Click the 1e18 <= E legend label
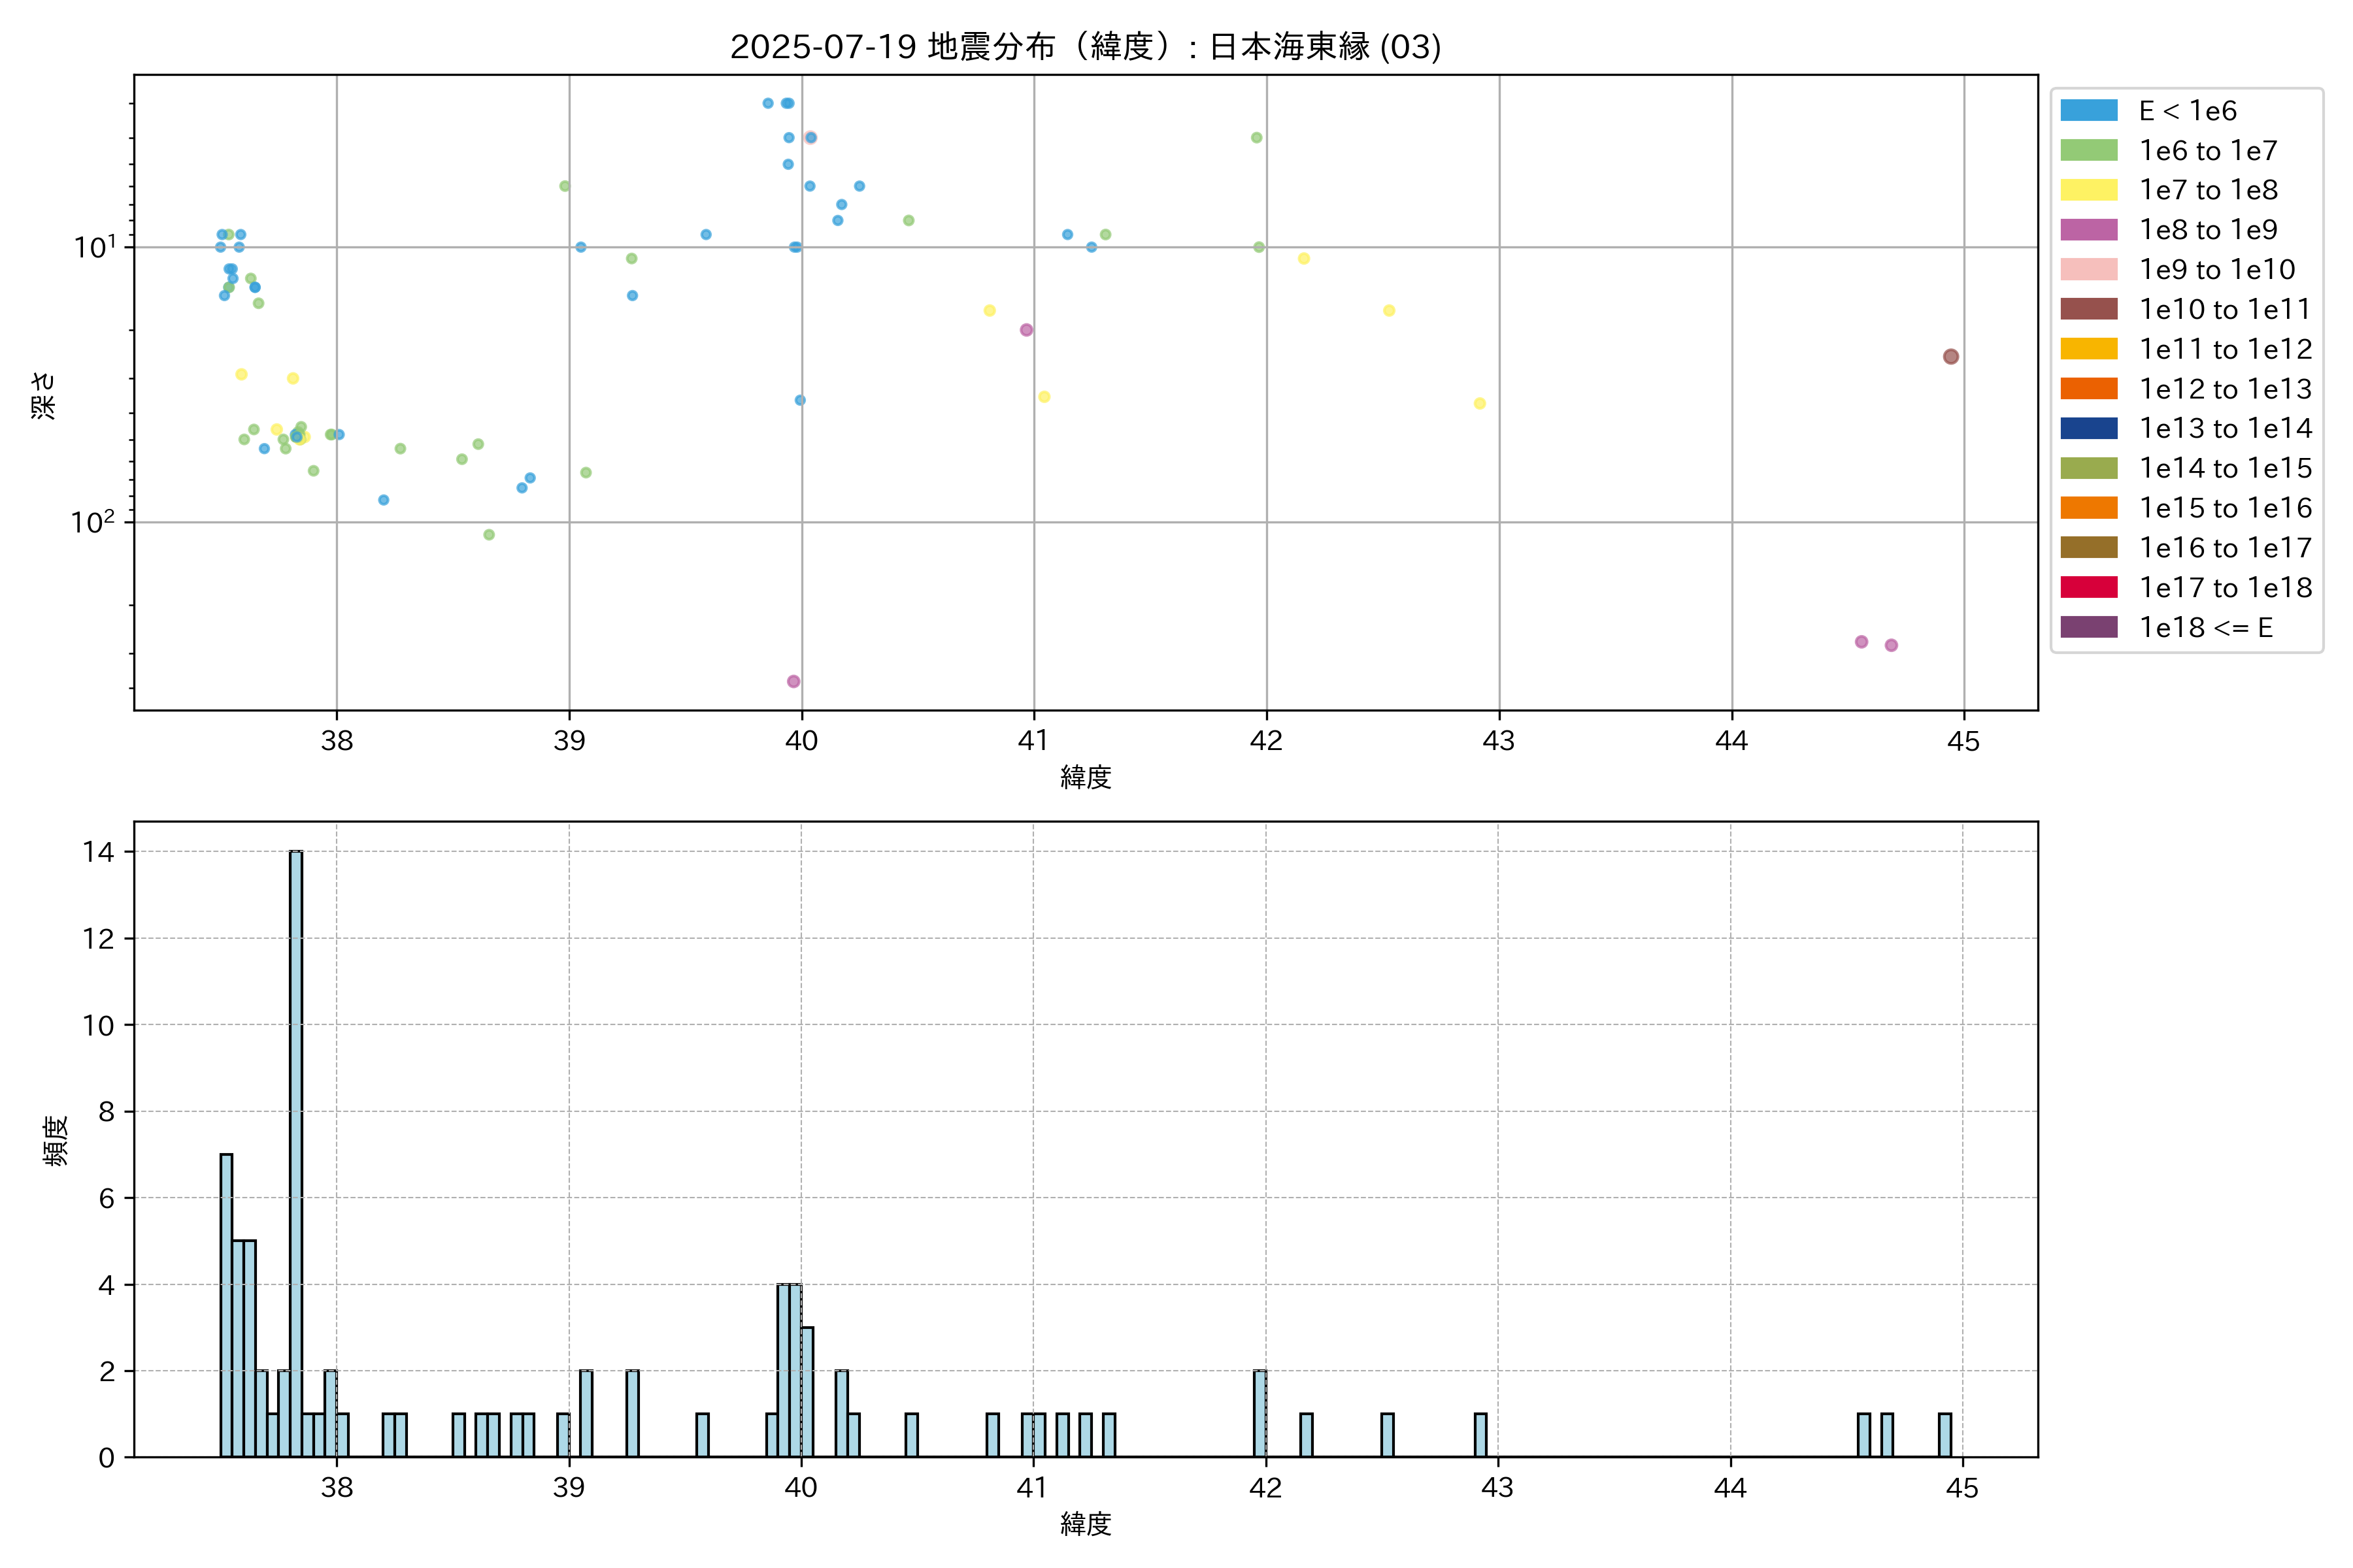This screenshot has width=2353, height=1568. (x=2205, y=628)
